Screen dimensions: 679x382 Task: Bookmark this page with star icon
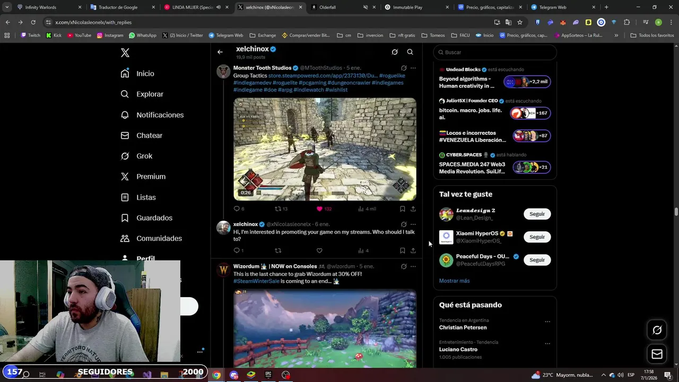coord(520,22)
